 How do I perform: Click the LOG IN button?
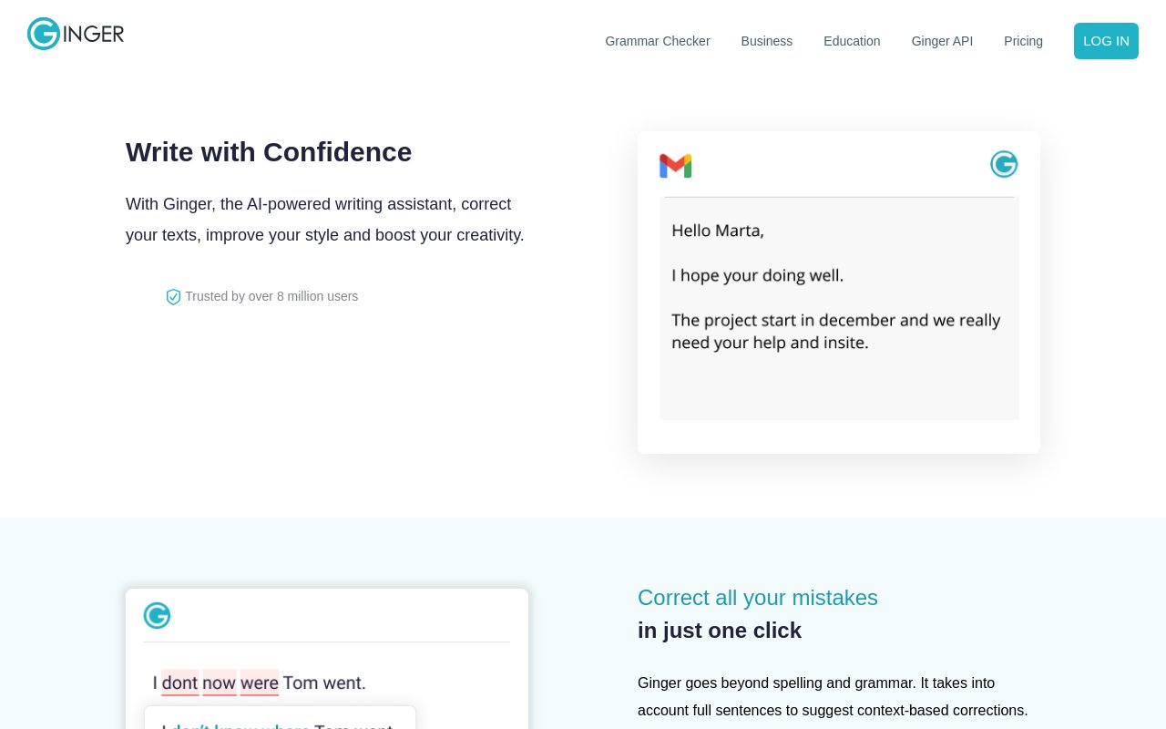tap(1106, 41)
